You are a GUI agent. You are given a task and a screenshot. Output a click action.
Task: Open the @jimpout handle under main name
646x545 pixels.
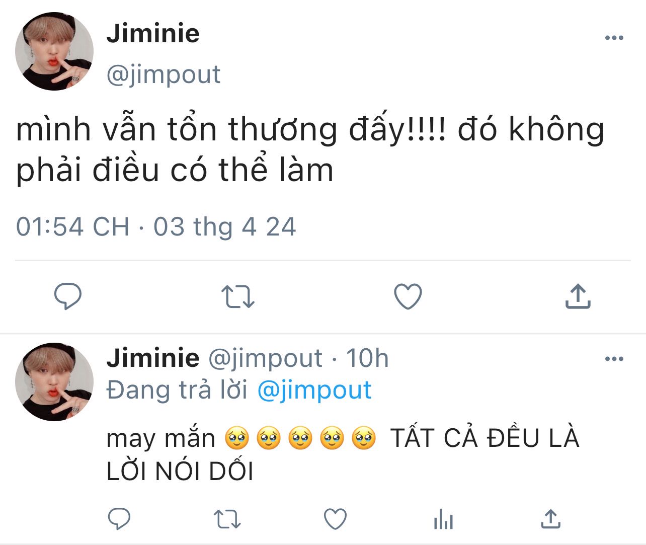click(x=164, y=75)
